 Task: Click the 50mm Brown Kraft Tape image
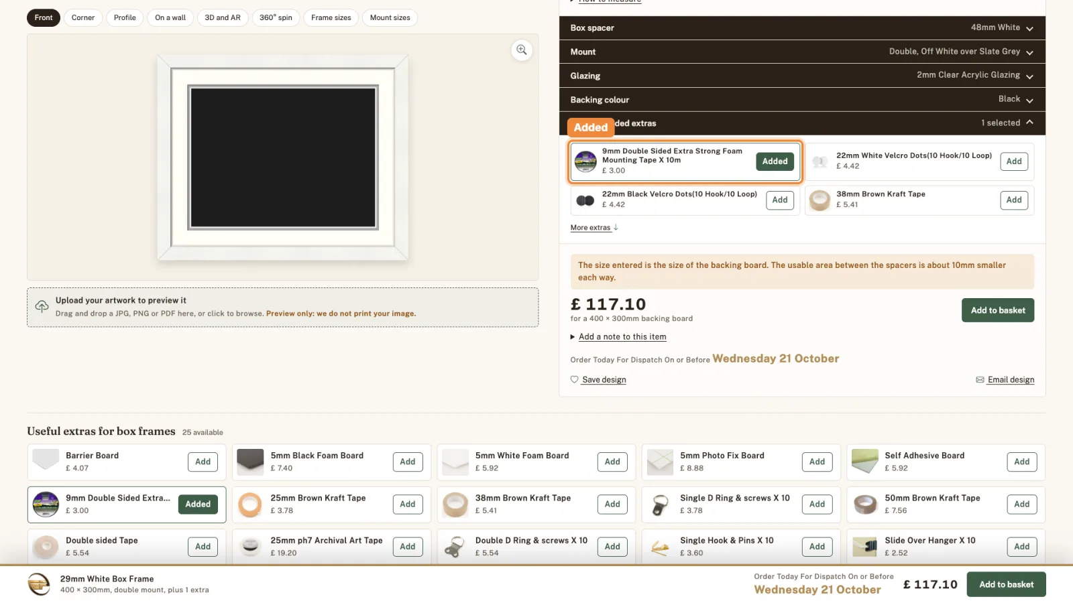[x=865, y=505]
